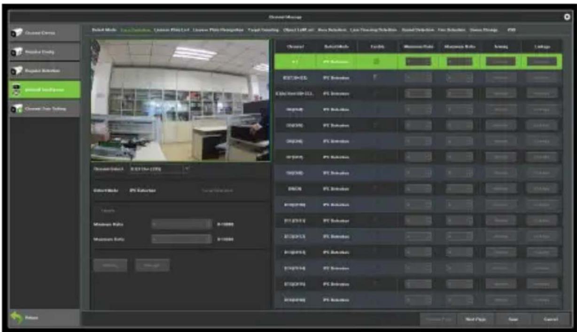
Task: Click Linkage button in green highlighted row
Action: click(x=542, y=62)
